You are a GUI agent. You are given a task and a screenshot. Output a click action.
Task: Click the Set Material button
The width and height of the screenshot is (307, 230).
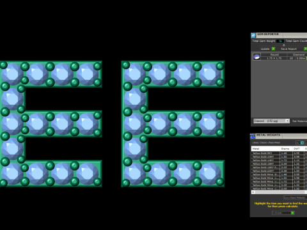[x=299, y=121]
